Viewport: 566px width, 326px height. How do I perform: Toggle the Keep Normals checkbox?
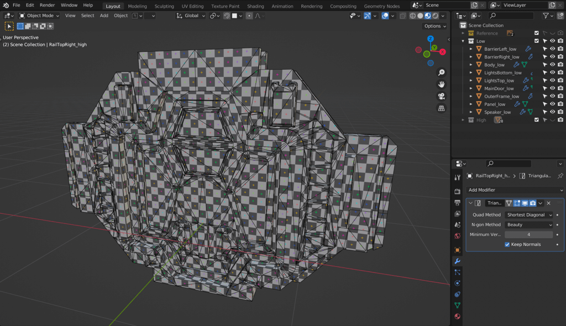507,244
